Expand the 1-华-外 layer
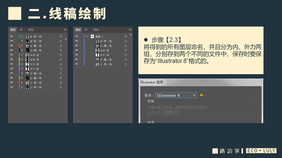The width and height of the screenshot is (282, 158). tap(22, 87)
